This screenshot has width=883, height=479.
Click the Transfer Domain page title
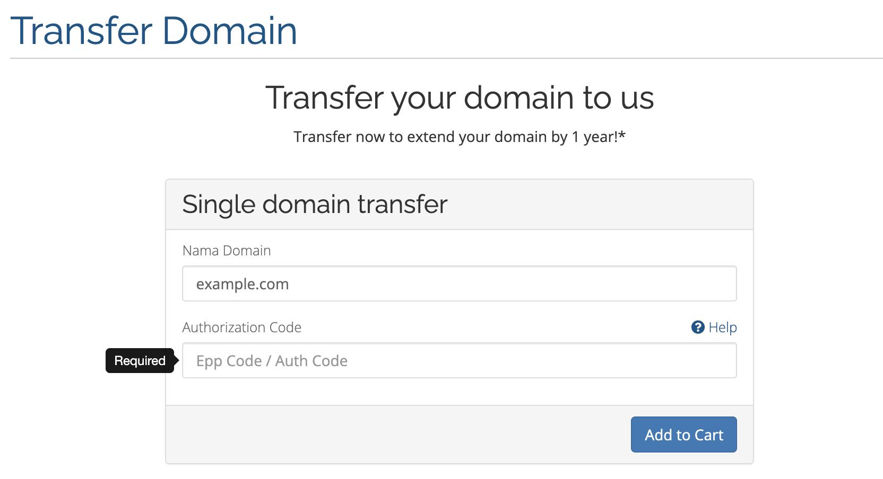coord(153,31)
